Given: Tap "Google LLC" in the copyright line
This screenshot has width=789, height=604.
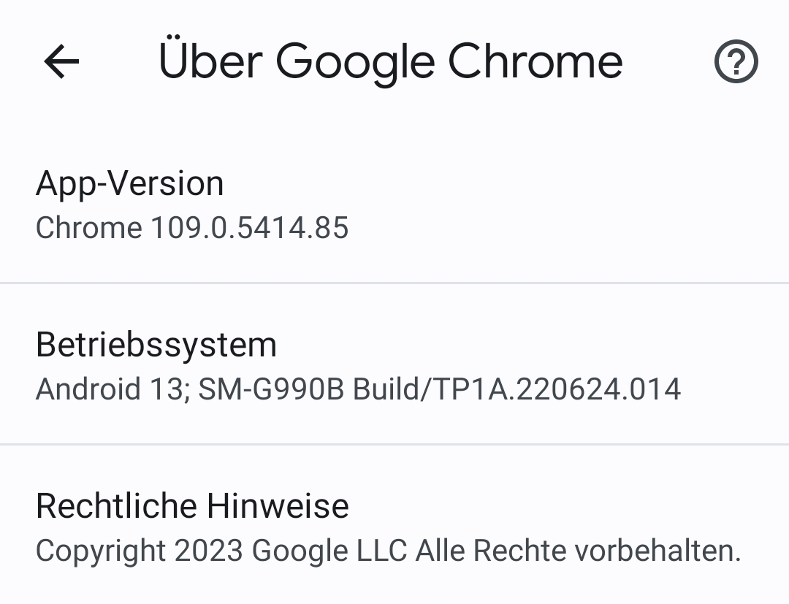Looking at the screenshot, I should coord(329,551).
